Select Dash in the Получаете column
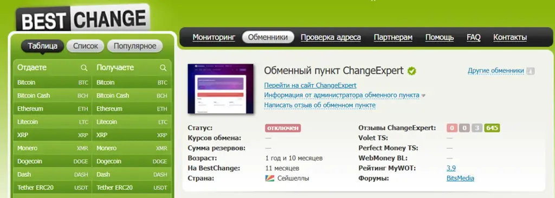This screenshot has height=198, width=555. coord(132,174)
